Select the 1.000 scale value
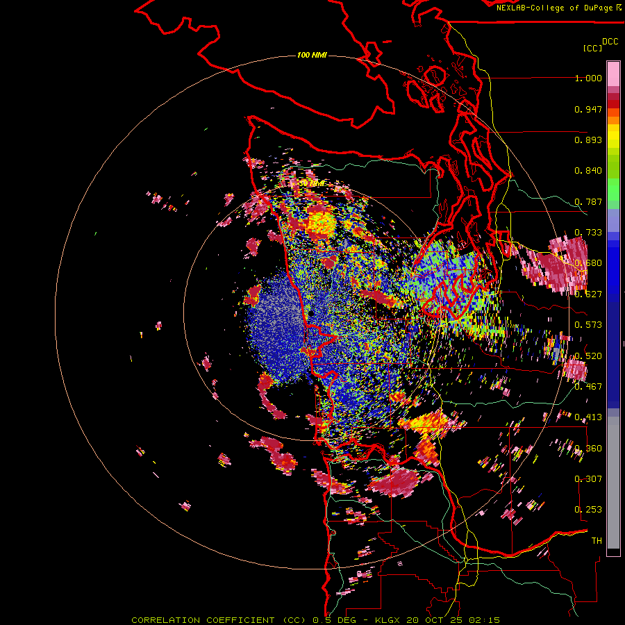The height and width of the screenshot is (625, 625). coord(588,78)
